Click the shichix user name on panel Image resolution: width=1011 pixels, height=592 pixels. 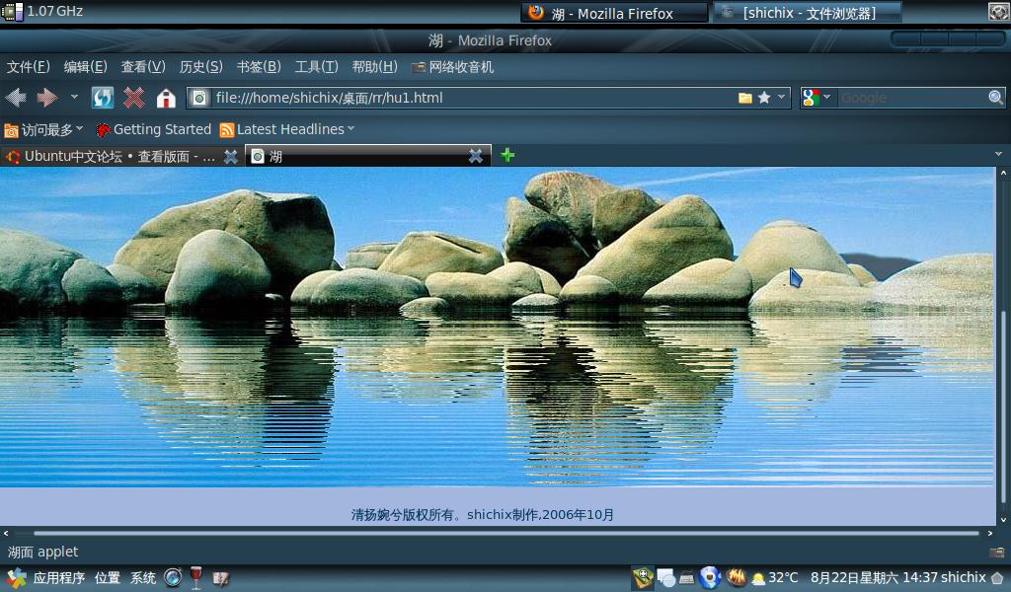pyautogui.click(x=964, y=577)
